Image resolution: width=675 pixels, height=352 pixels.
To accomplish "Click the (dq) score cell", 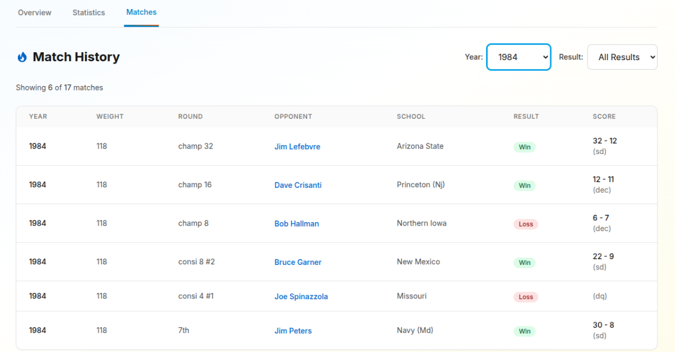I will [x=600, y=296].
